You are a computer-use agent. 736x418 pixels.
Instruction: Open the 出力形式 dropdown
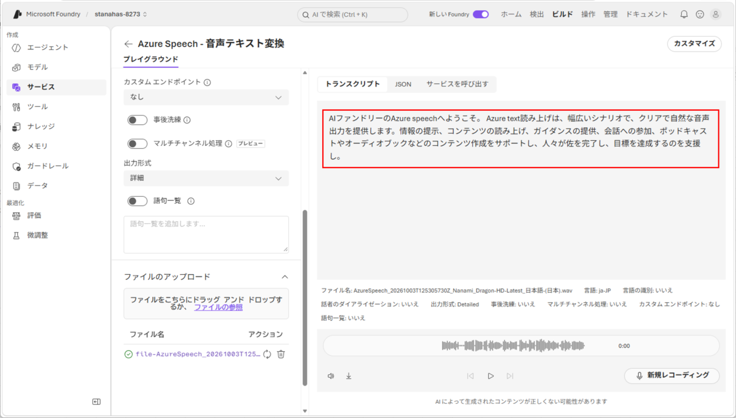[x=206, y=178]
